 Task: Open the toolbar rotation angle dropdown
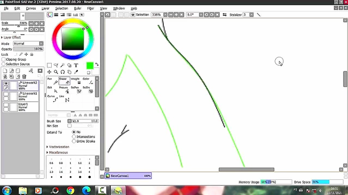[201, 15]
